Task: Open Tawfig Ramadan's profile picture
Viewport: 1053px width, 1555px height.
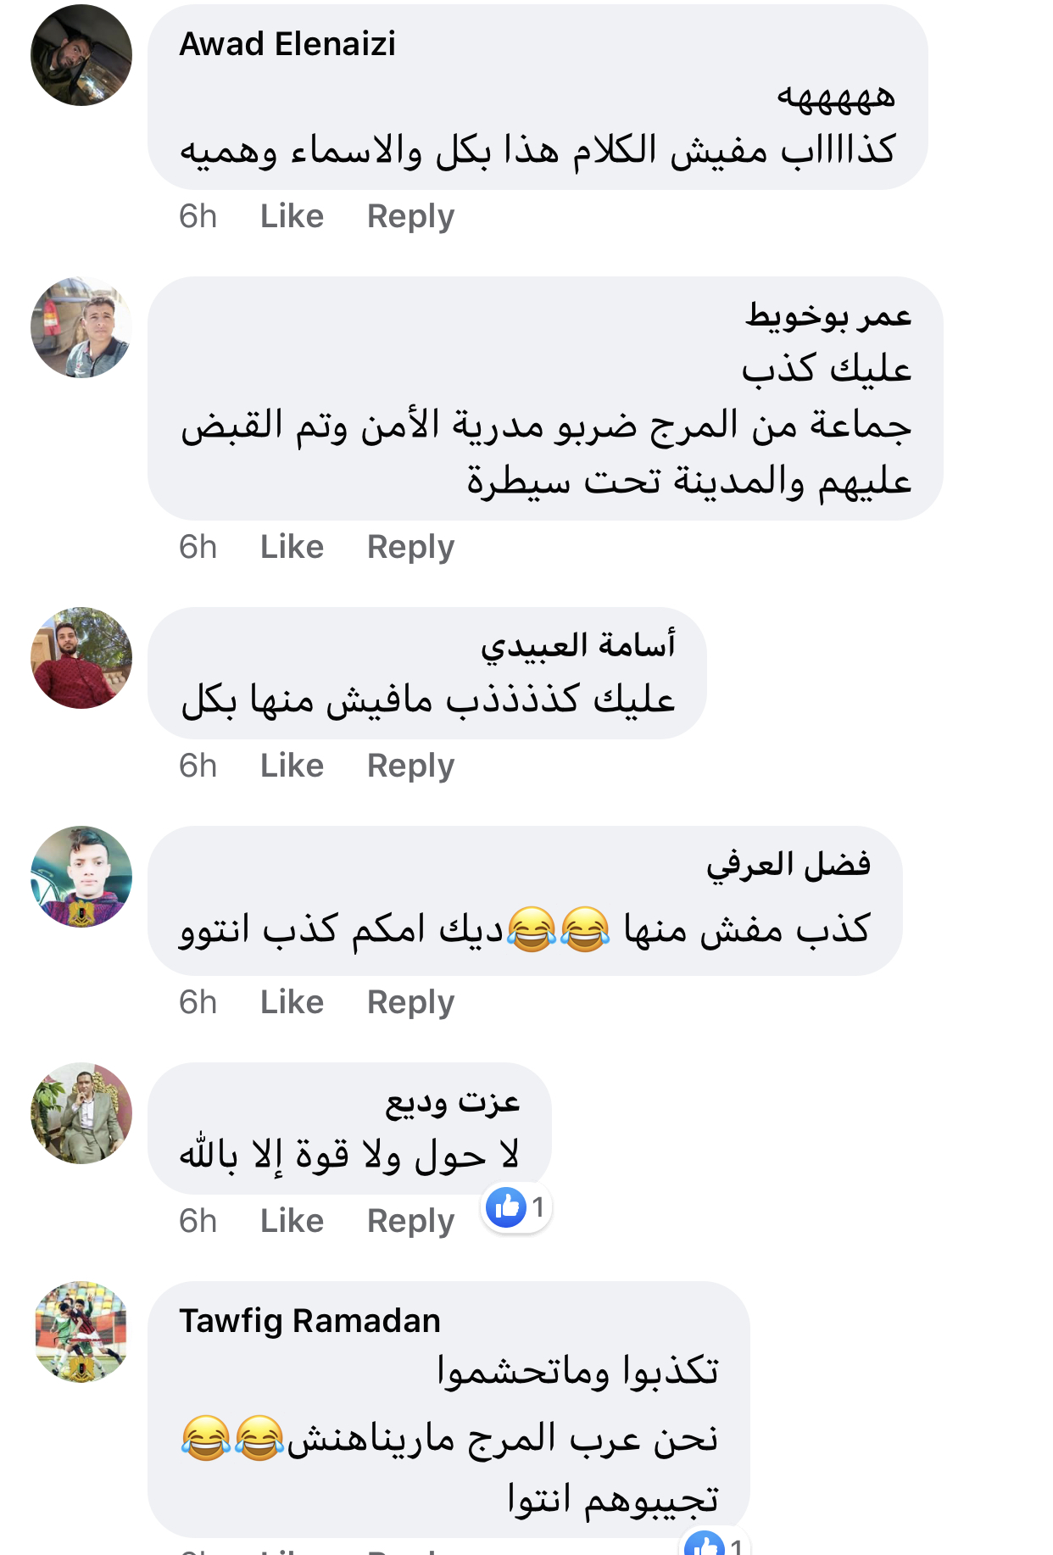Action: pyautogui.click(x=81, y=1332)
